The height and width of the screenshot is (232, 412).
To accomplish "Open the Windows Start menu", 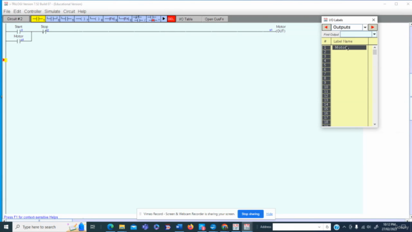I will point(6,227).
